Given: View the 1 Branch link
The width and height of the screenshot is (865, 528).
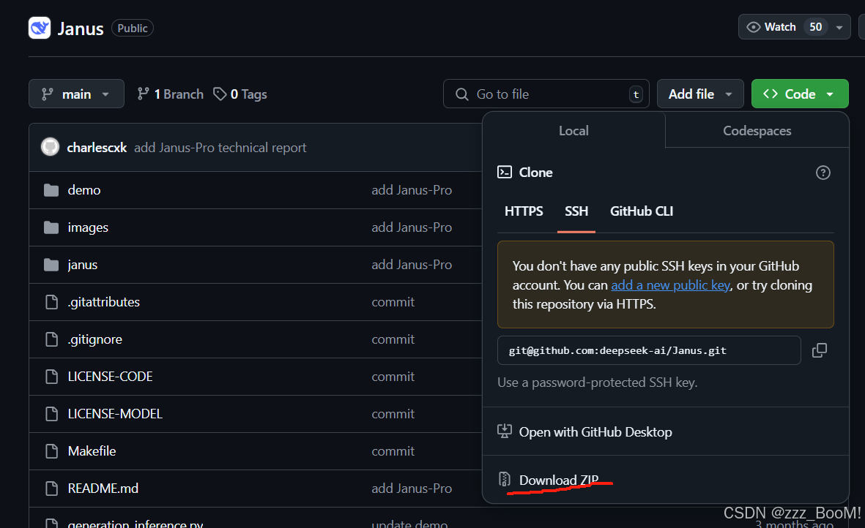Looking at the screenshot, I should click(171, 94).
